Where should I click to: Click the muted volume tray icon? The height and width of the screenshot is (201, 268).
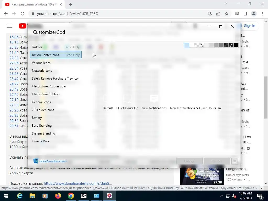point(234,196)
